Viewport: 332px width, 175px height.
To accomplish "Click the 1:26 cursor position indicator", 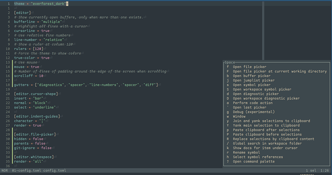I will pyautogui.click(x=324, y=171).
